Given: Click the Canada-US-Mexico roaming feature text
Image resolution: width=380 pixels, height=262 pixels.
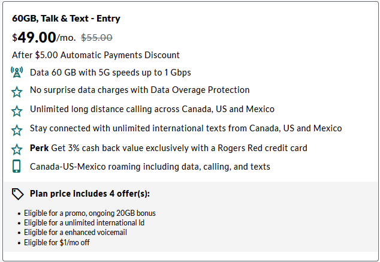Looking at the screenshot, I should (150, 167).
